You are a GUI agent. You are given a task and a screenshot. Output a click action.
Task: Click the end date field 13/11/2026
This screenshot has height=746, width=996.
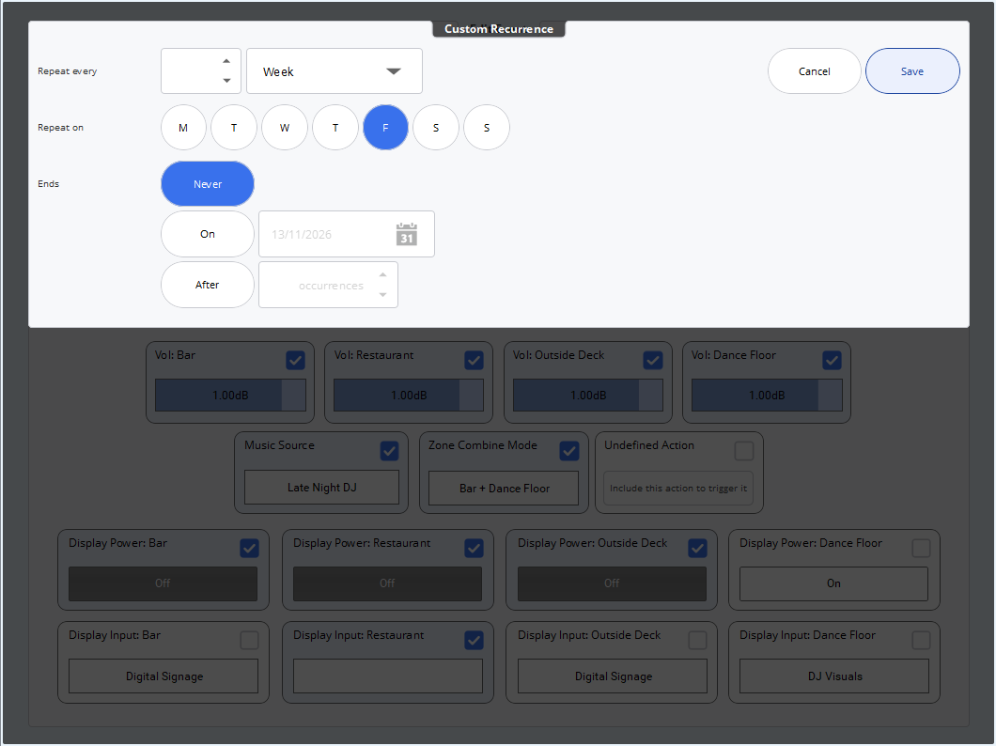(x=346, y=234)
